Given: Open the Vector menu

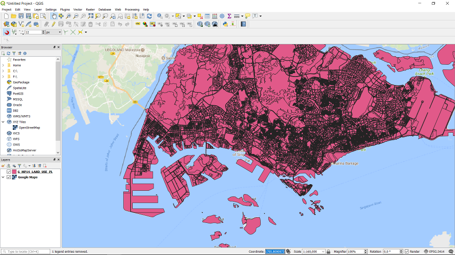Looking at the screenshot, I should click(x=78, y=9).
